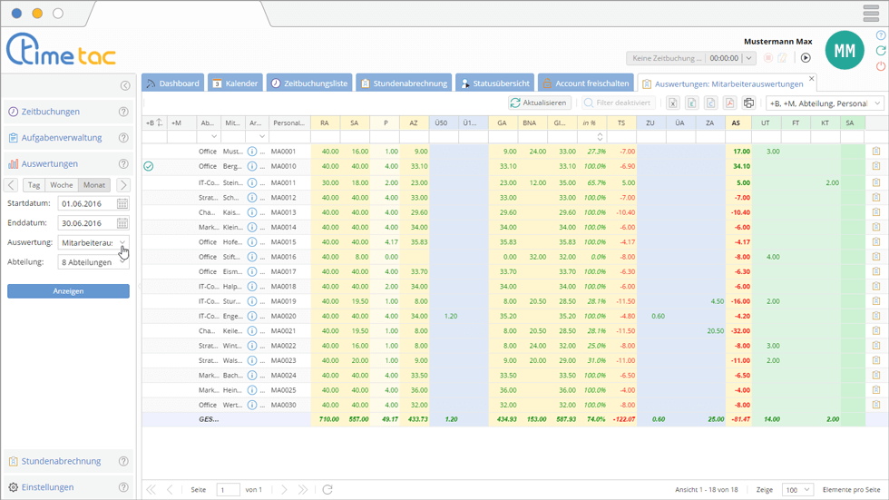Click the red power logout icon

pos(881,66)
